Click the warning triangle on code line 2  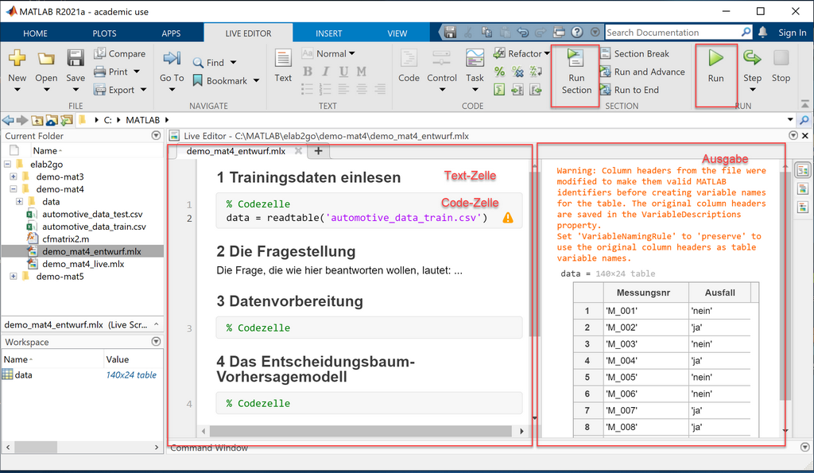pos(508,218)
